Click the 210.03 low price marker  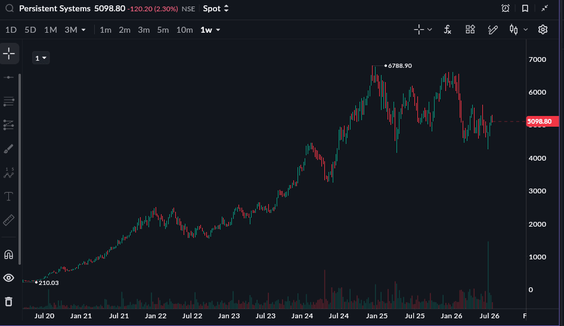click(x=48, y=283)
